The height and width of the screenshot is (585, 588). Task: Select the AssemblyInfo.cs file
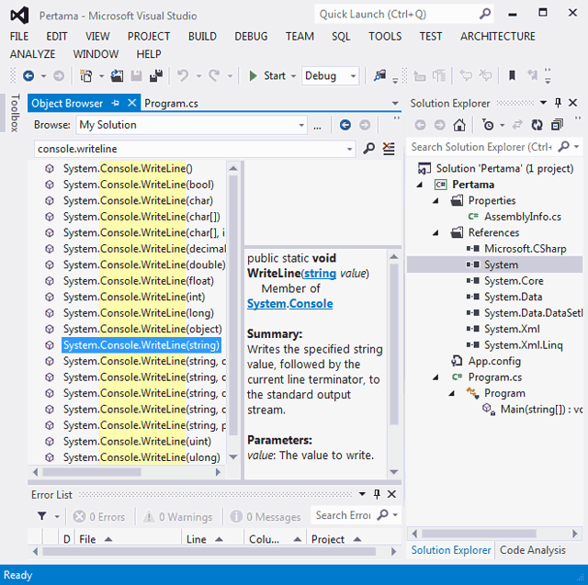click(x=523, y=217)
